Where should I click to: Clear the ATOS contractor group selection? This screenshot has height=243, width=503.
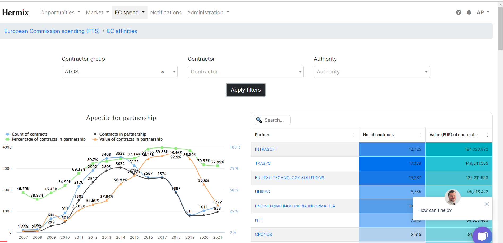(162, 72)
